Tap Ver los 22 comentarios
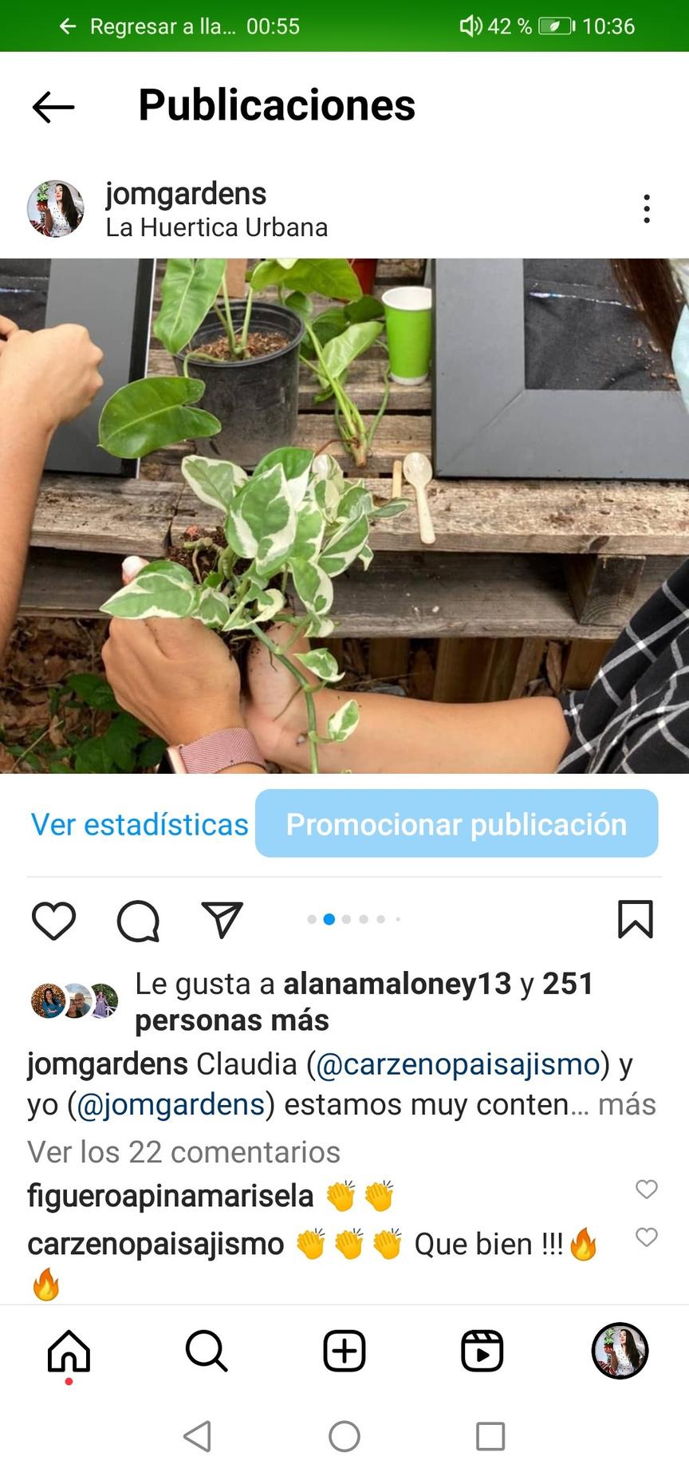The height and width of the screenshot is (1476, 689). point(183,1152)
